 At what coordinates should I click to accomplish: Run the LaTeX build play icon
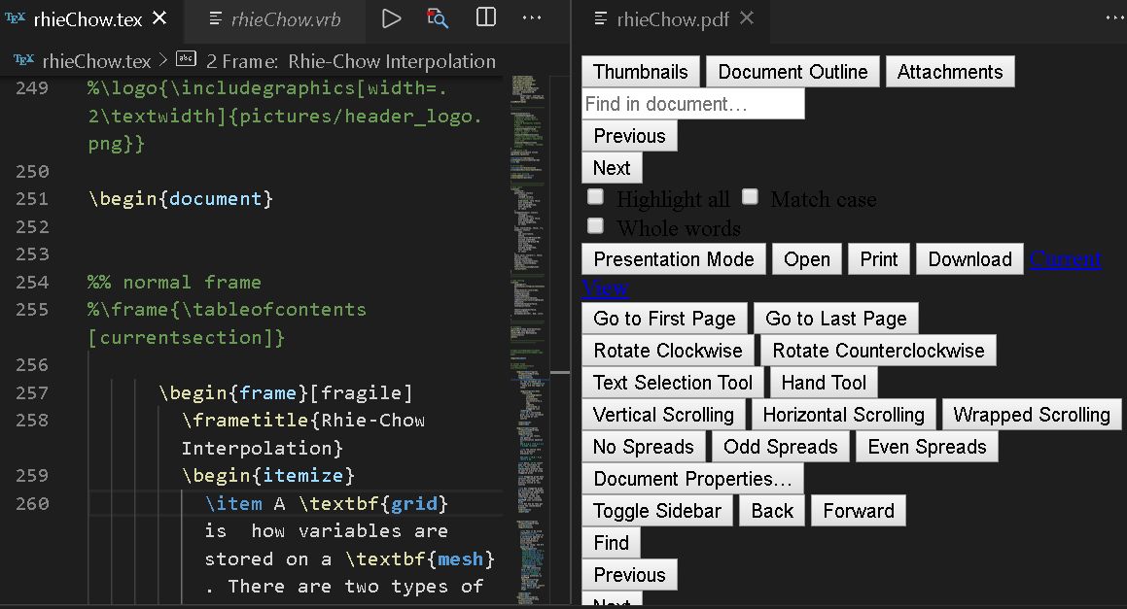(x=391, y=18)
